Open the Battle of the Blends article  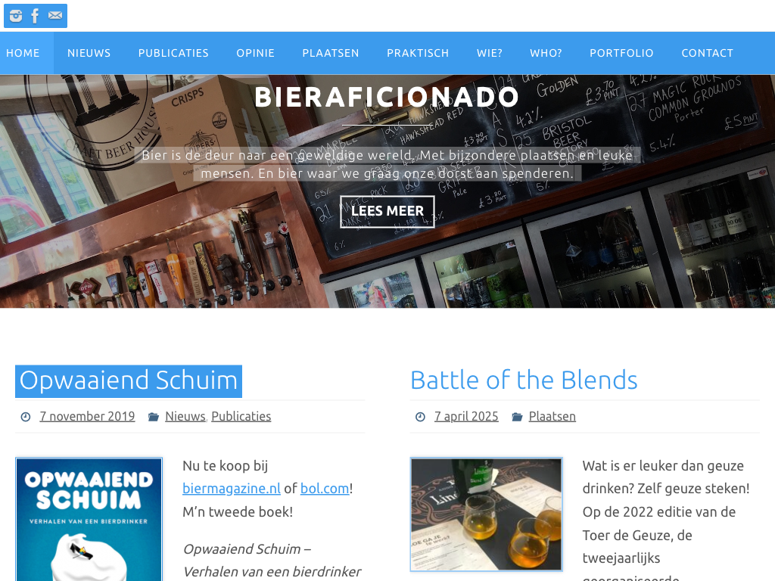pyautogui.click(x=524, y=381)
